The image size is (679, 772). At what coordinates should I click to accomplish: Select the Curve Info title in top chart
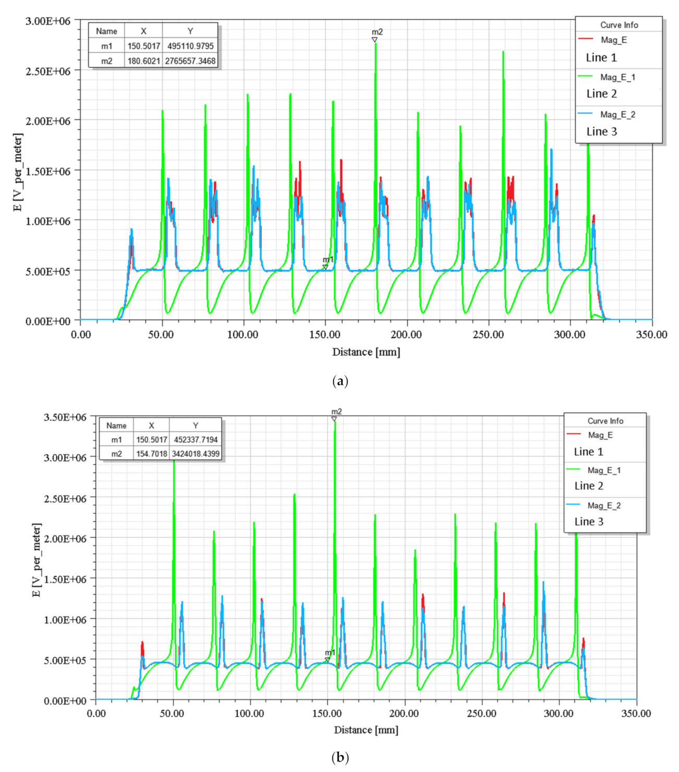coord(619,25)
